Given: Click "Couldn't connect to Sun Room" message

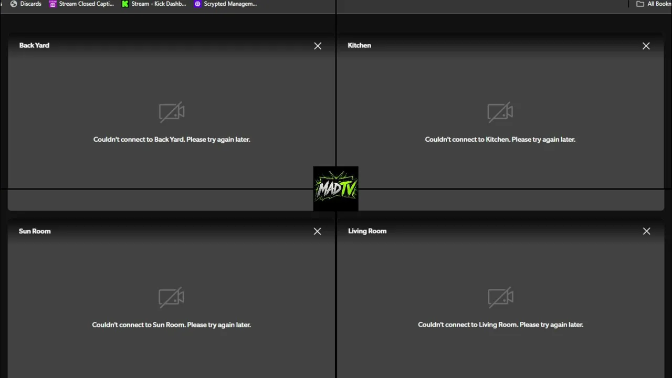Looking at the screenshot, I should 172,325.
